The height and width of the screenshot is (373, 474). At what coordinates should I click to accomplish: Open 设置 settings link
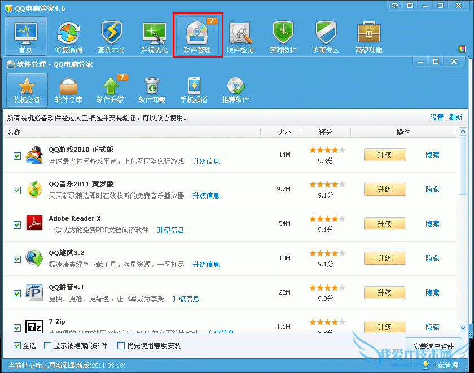437,117
